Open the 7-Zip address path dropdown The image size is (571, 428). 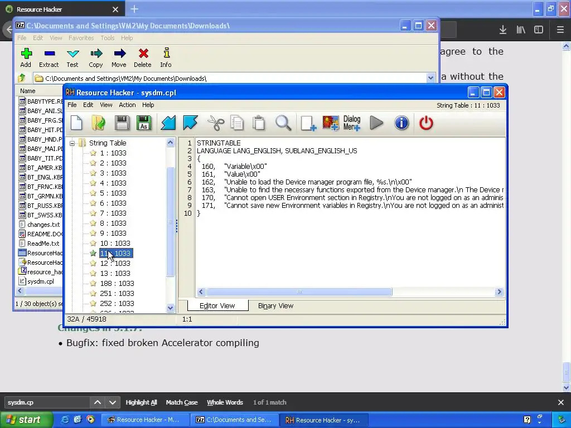click(430, 78)
